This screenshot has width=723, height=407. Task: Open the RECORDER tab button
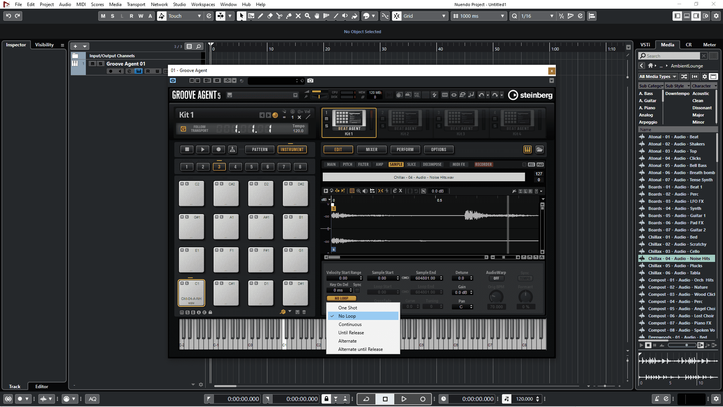pyautogui.click(x=484, y=165)
